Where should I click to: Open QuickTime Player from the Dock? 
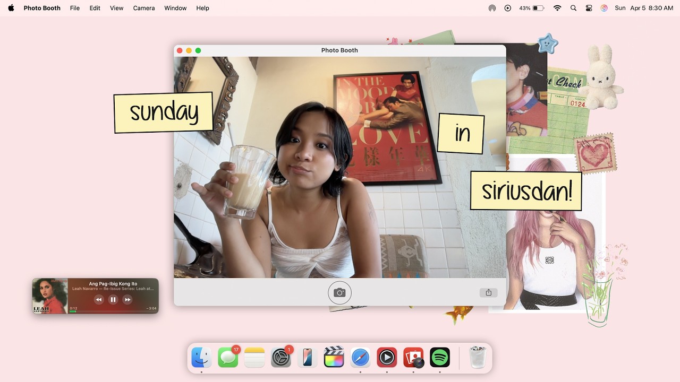(x=387, y=357)
